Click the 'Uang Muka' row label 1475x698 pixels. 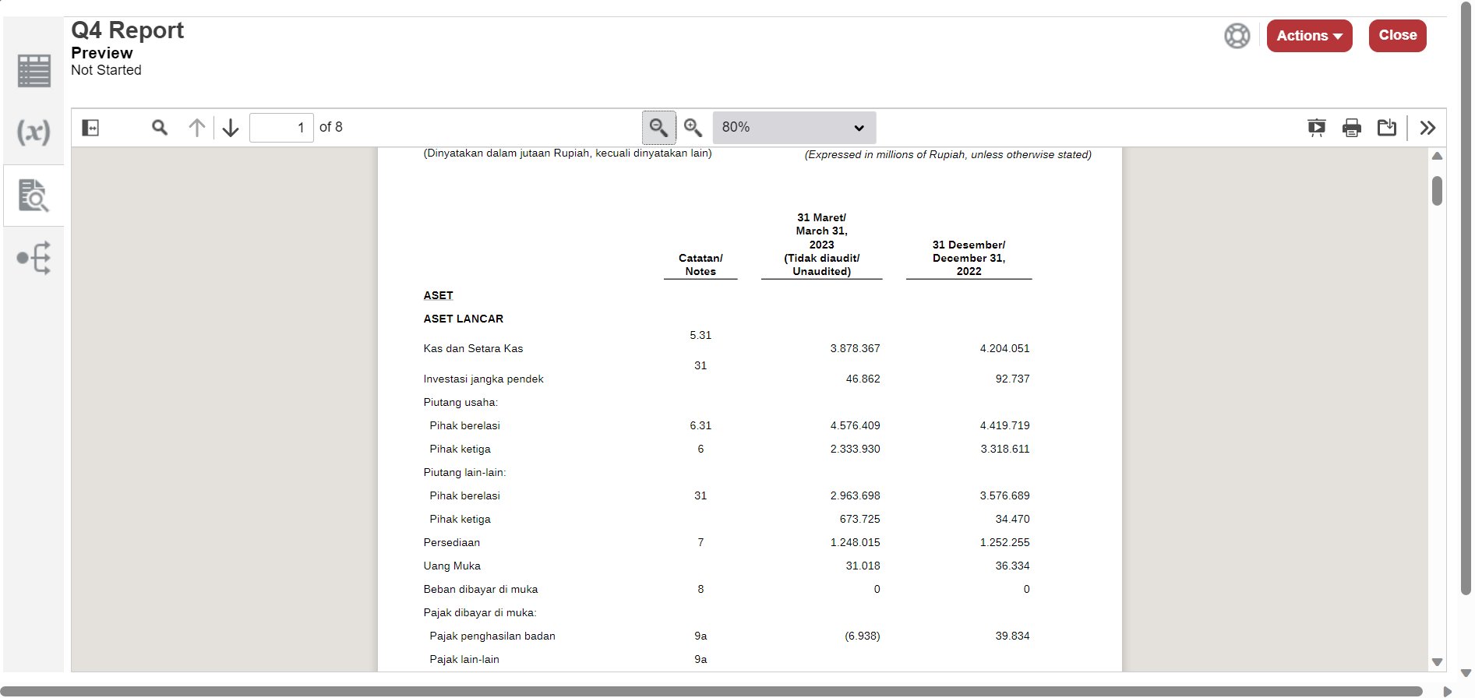point(452,566)
